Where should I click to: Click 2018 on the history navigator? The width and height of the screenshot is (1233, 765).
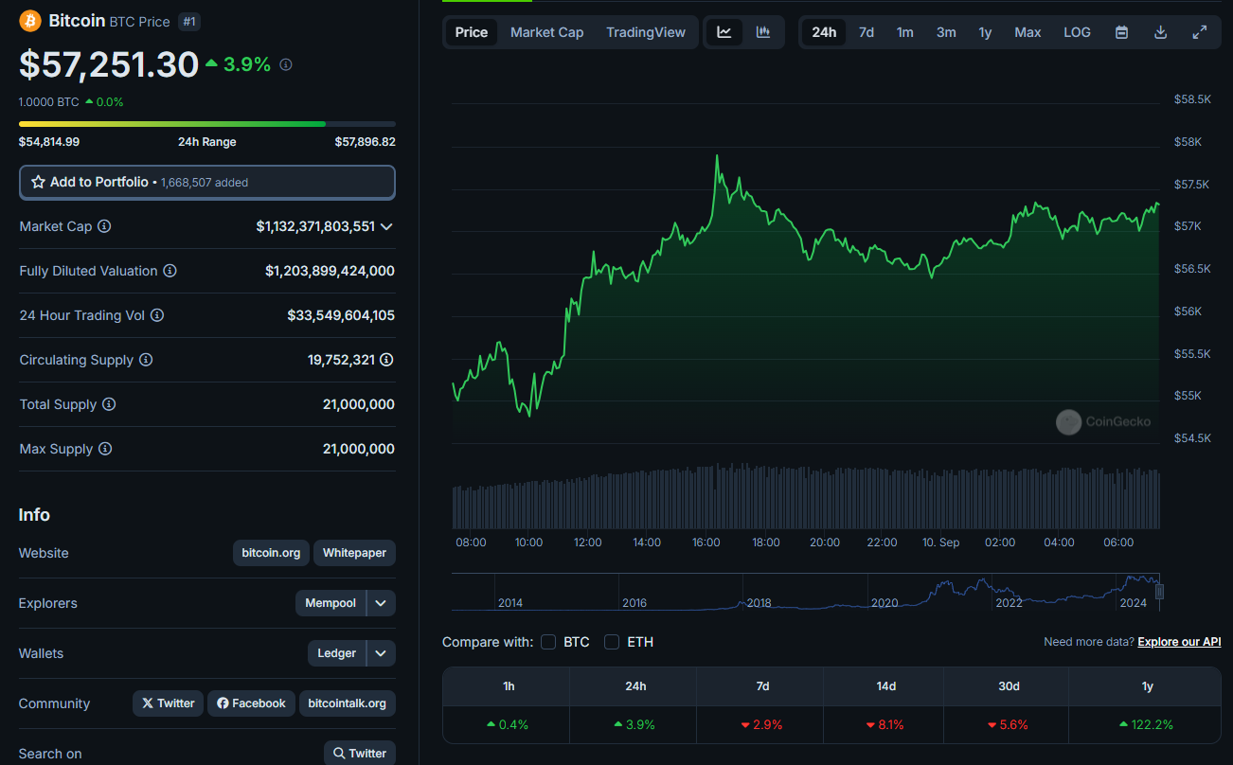[x=759, y=603]
